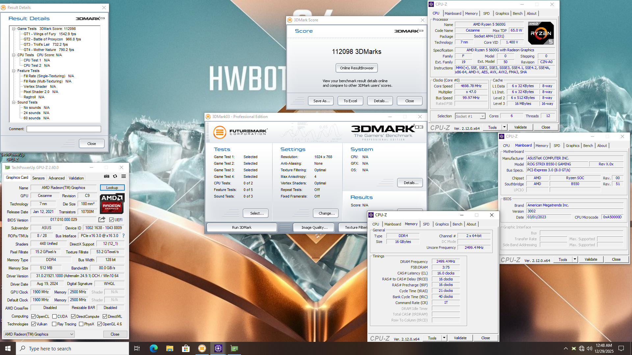The height and width of the screenshot is (355, 632).
Task: Click the AMD Radeon Graphics logo in GPU-Z
Action: 112,204
